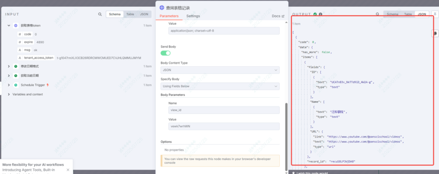Click the globe icon of 获取表格token node

16,26
